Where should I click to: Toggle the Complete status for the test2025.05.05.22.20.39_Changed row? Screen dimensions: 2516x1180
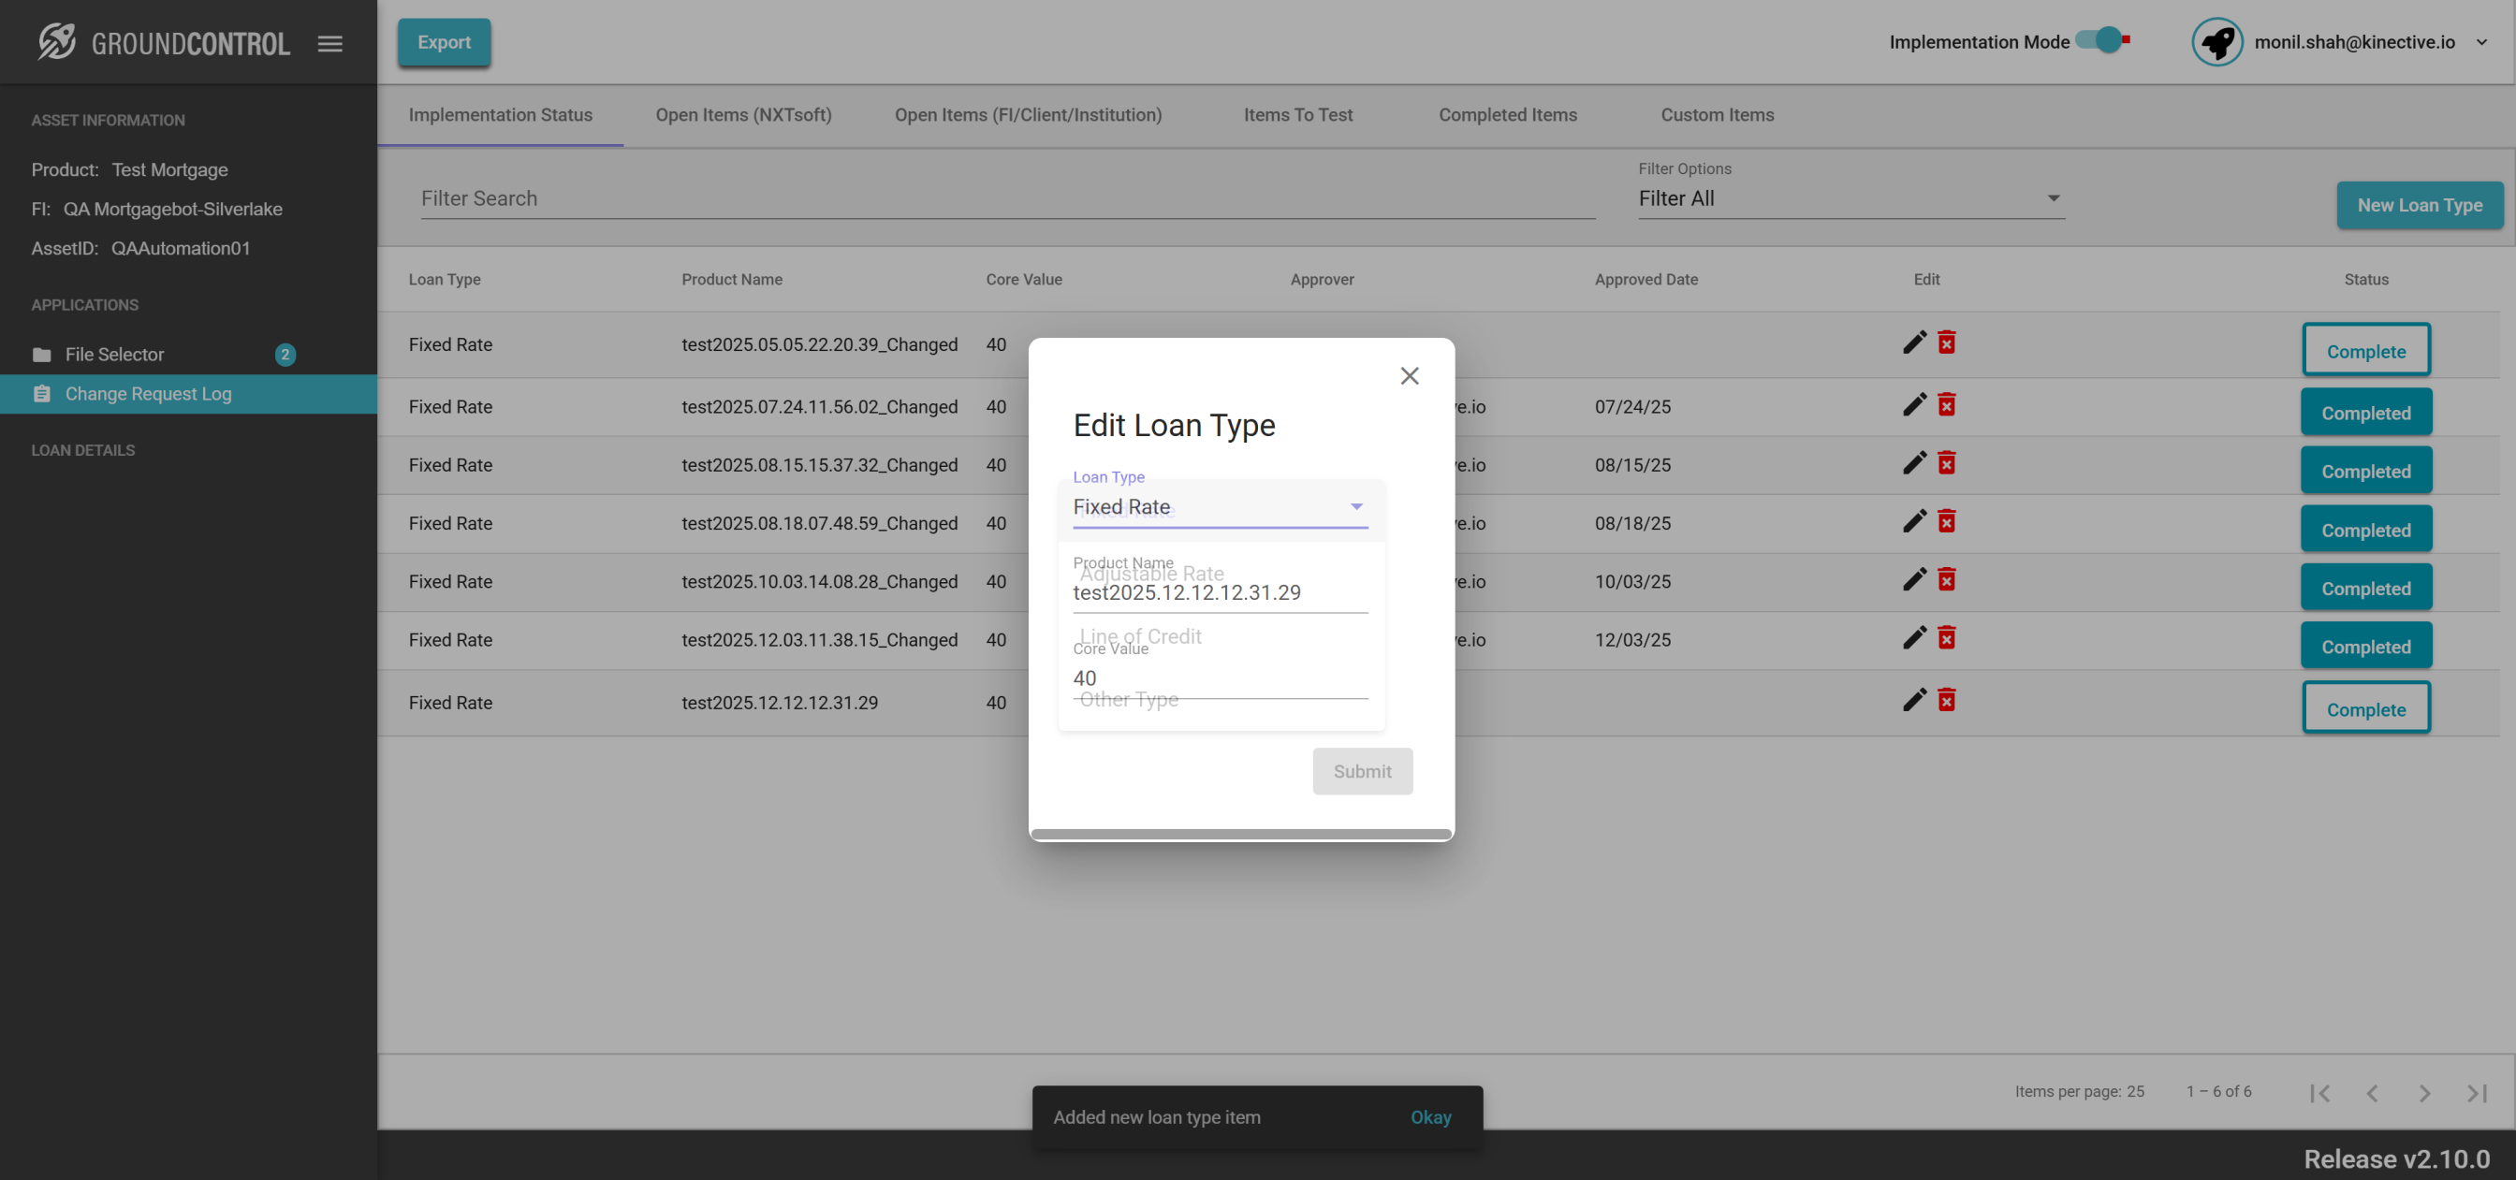click(2364, 351)
